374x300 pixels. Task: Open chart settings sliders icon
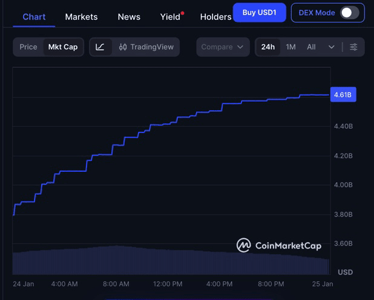pos(353,47)
